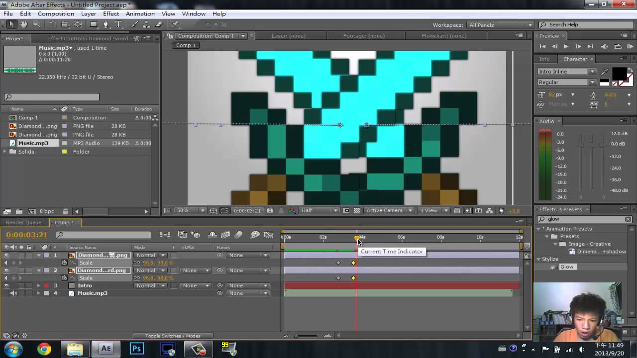The image size is (637, 358).
Task: Switch to Info panel tab
Action: [x=544, y=59]
